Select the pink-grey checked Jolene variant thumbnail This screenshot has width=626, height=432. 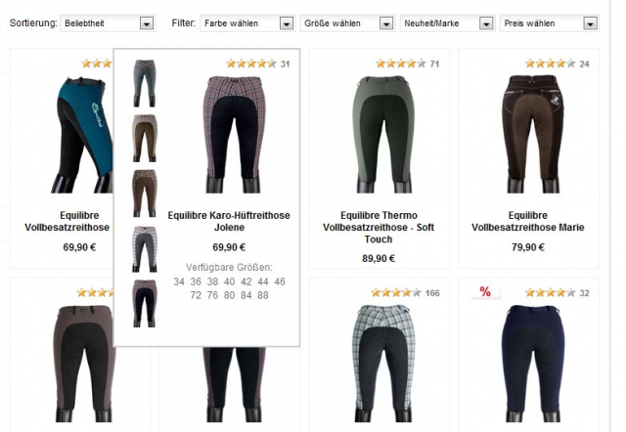(145, 249)
